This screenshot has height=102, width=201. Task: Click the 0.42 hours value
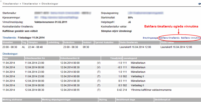[119, 90]
